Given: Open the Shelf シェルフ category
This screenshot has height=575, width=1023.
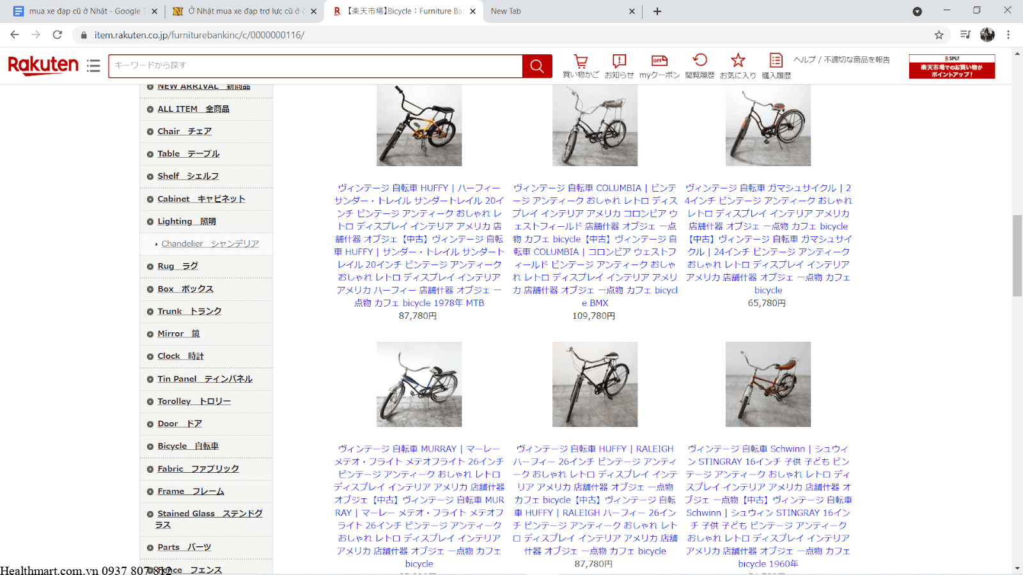Looking at the screenshot, I should coord(188,176).
